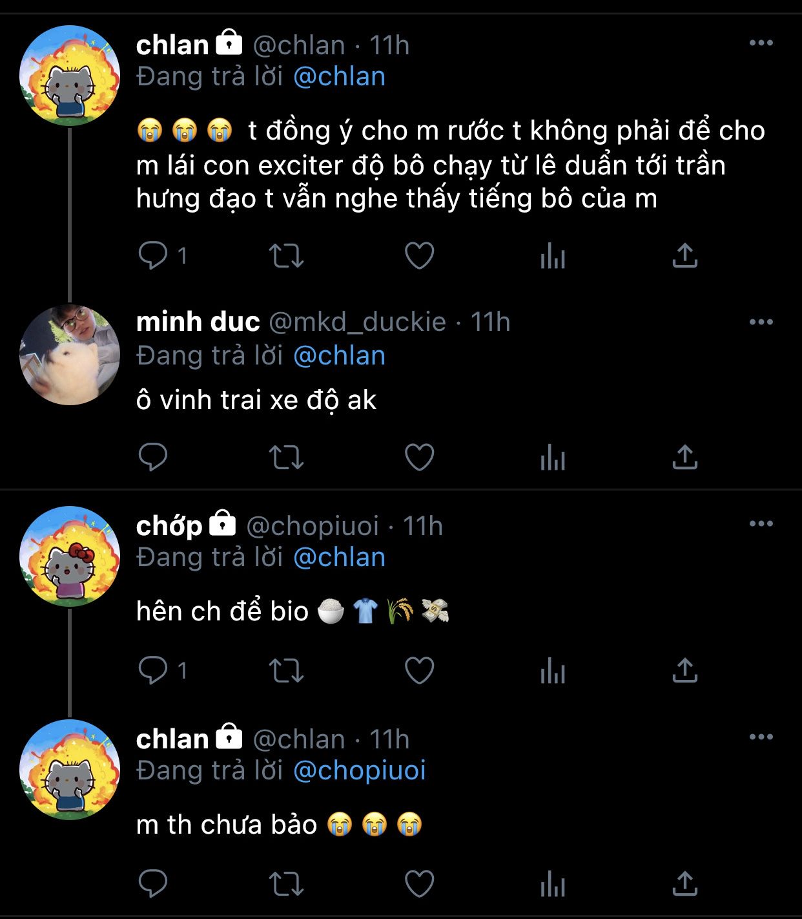Screen dimensions: 802x919
Task: Like minh duc's "ô vinh trai xe độ ak" tweet
Action: pyautogui.click(x=419, y=458)
